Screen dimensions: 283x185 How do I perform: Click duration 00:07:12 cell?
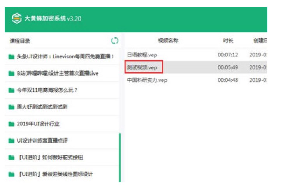tap(228, 55)
